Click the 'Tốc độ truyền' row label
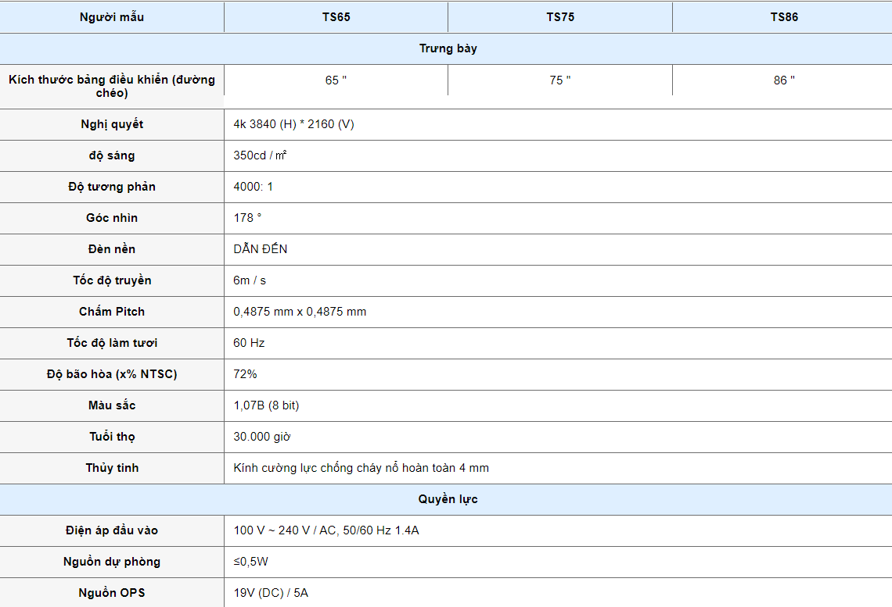 tap(112, 280)
